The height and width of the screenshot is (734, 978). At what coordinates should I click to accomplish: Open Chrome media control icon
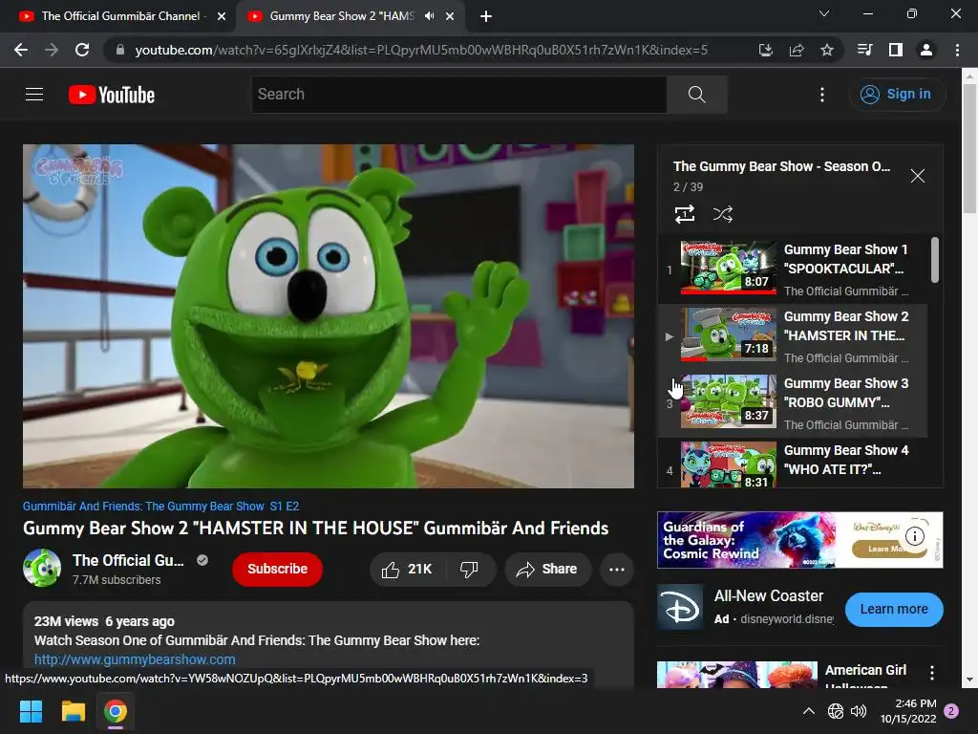(865, 50)
